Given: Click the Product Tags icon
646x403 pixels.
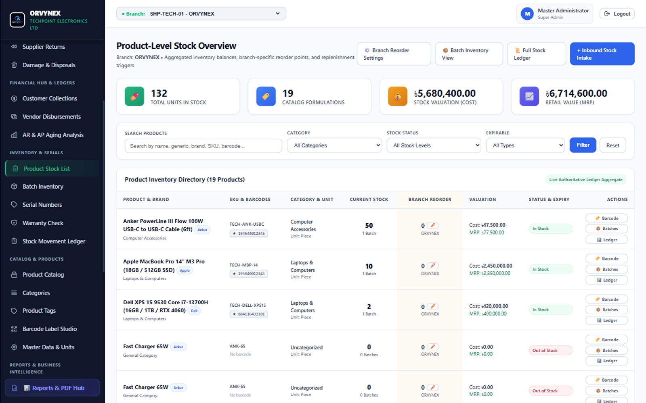Looking at the screenshot, I should pos(14,311).
